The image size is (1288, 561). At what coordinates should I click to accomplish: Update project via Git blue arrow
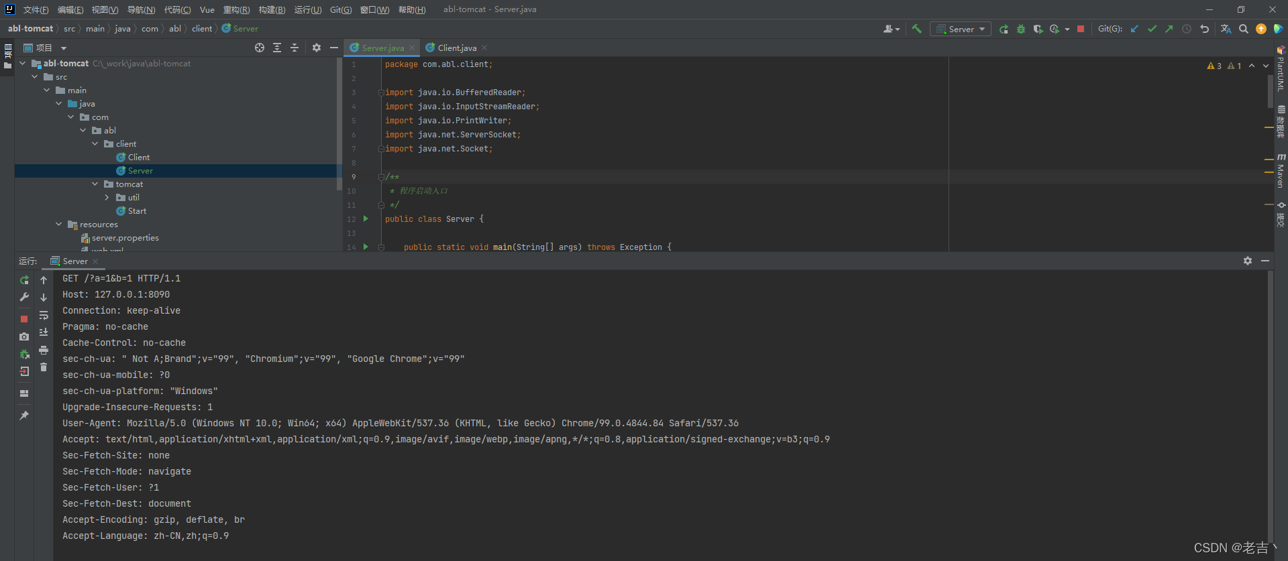[1134, 29]
